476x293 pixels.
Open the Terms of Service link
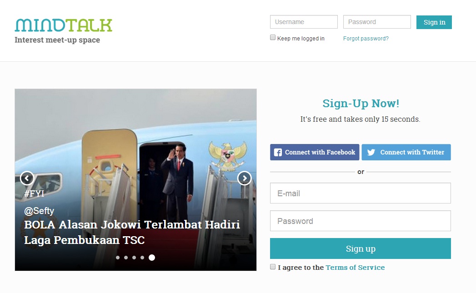[x=355, y=268]
